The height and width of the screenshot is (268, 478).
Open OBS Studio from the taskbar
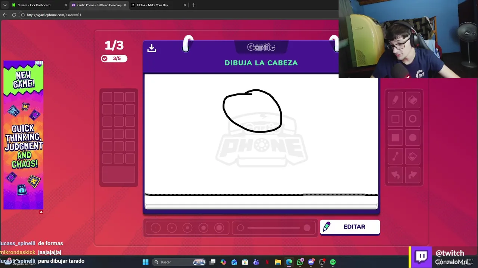[322, 262]
